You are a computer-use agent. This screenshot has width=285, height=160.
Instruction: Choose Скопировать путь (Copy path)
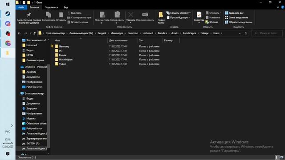tap(79, 18)
